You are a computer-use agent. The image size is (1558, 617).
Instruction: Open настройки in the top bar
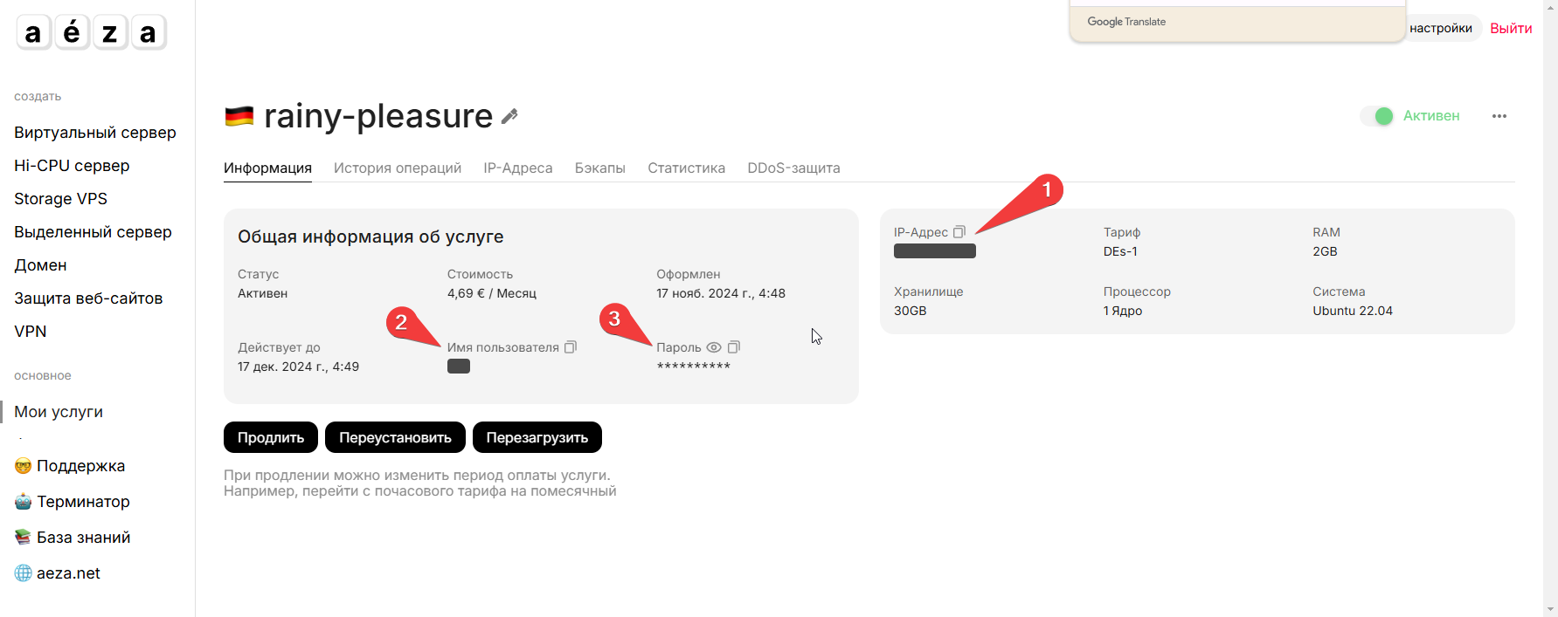(x=1441, y=28)
